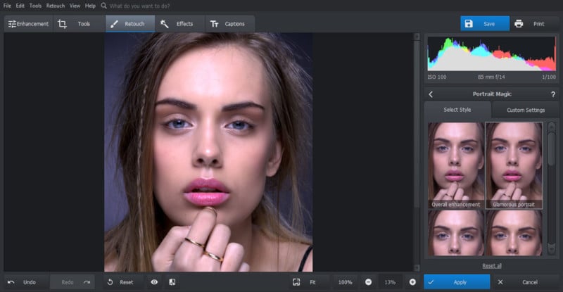Click the circular Reset icon
563x292 pixels.
pos(110,282)
